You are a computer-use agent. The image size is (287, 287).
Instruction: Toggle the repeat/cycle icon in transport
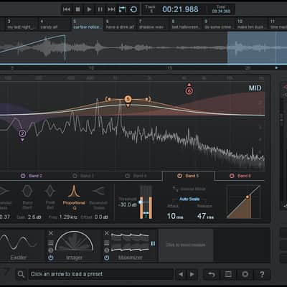coord(133,9)
